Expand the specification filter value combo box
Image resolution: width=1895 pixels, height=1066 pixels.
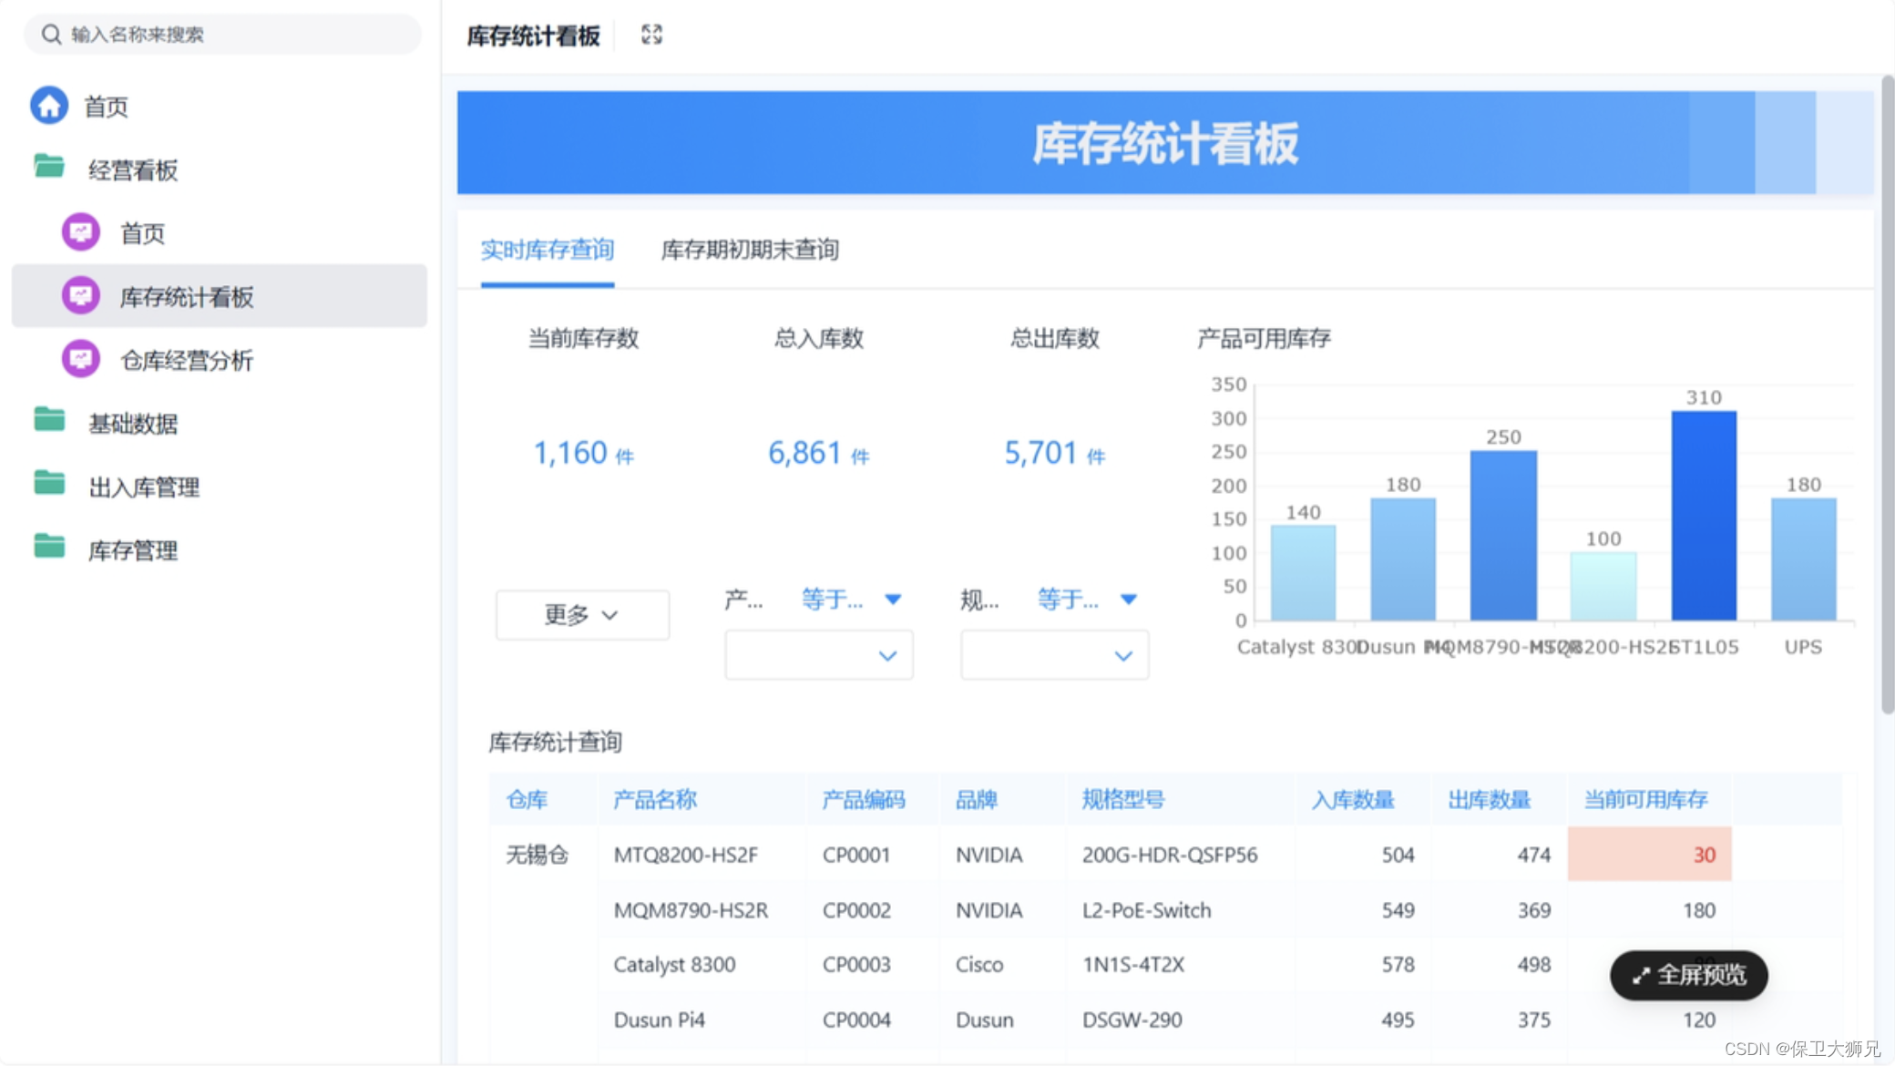click(1054, 655)
